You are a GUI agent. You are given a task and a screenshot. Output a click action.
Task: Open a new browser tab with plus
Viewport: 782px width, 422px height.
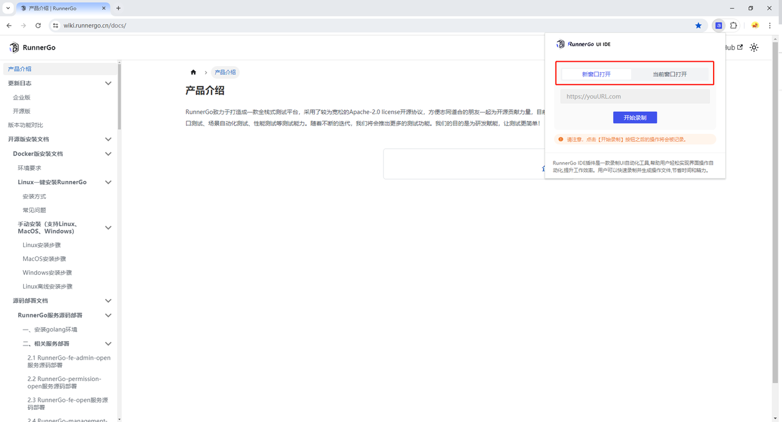(x=119, y=8)
